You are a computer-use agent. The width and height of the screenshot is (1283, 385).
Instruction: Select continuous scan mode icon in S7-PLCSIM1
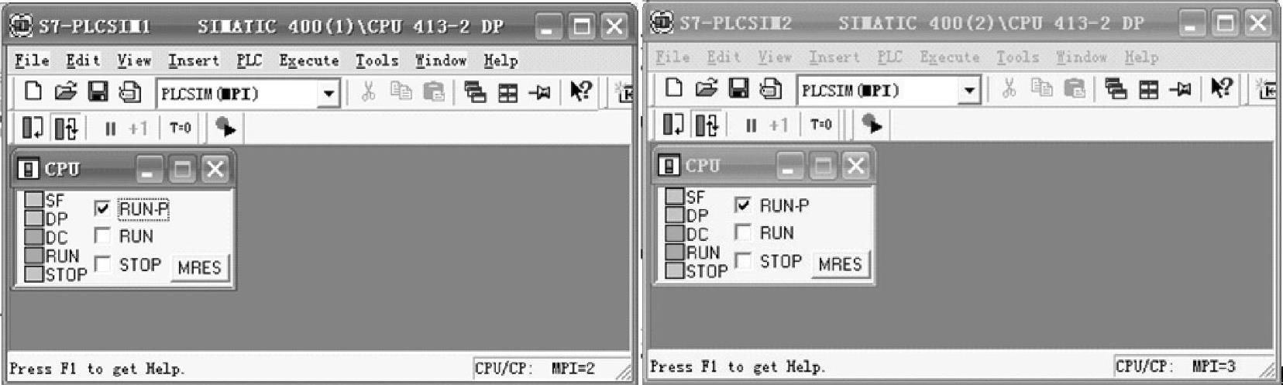pyautogui.click(x=66, y=128)
